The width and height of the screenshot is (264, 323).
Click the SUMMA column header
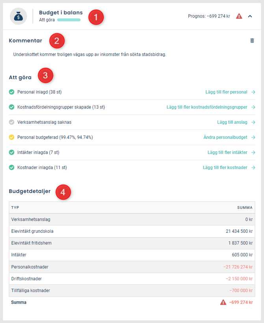point(245,208)
